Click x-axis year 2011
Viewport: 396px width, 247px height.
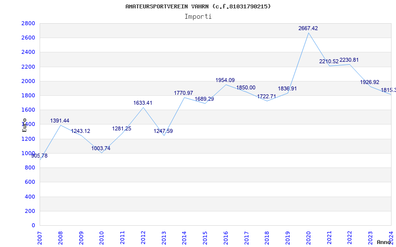(123, 238)
